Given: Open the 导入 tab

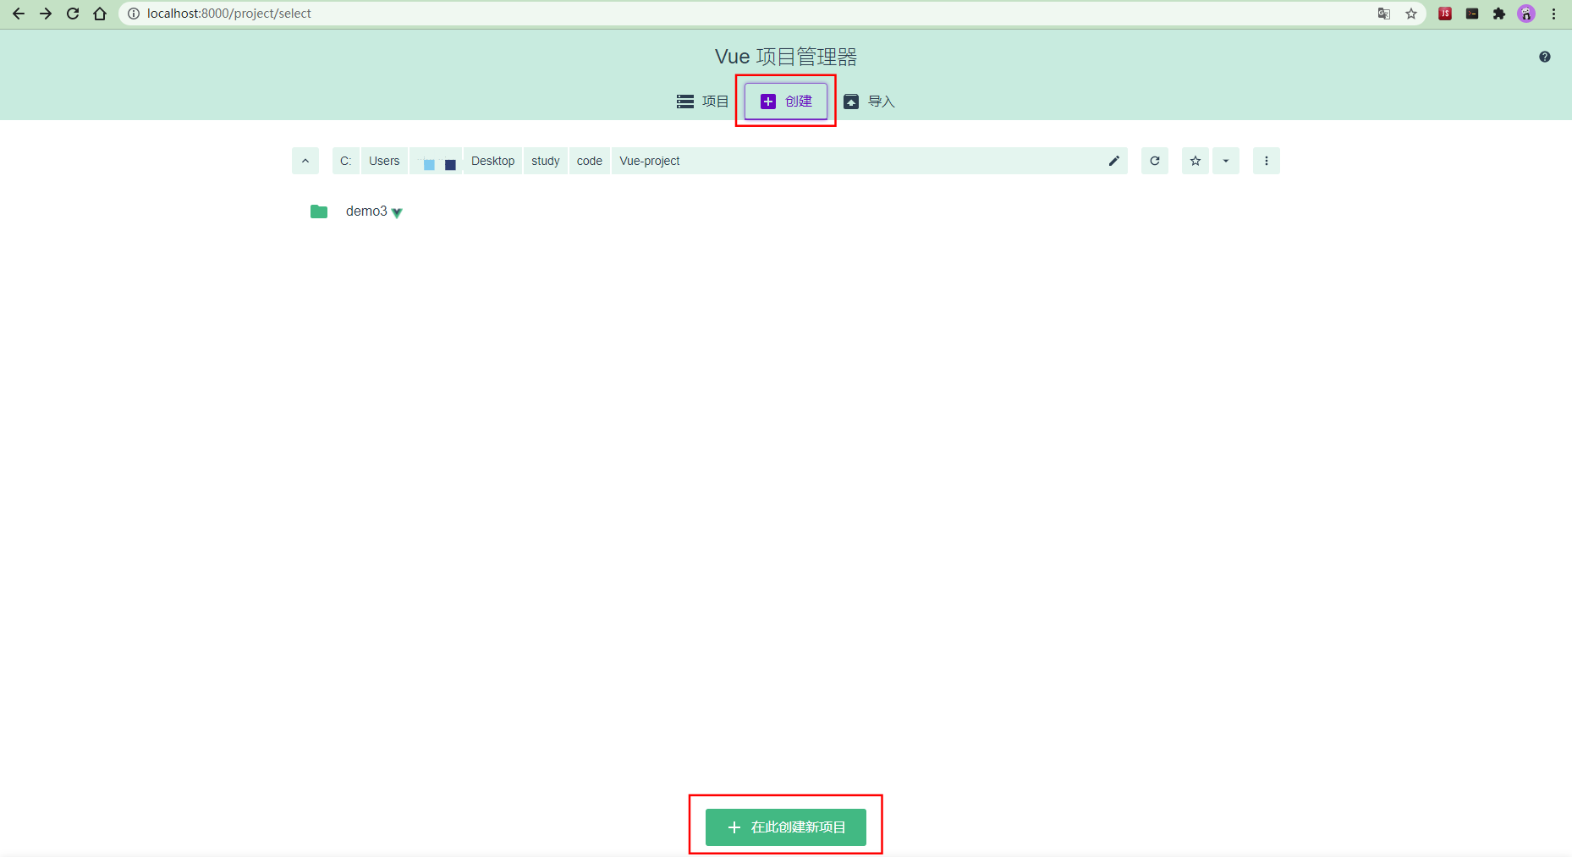Looking at the screenshot, I should tap(869, 102).
